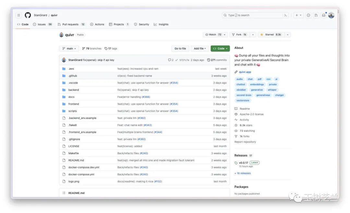Open the backend folder
Screen dimensions: 350x213
74,90
